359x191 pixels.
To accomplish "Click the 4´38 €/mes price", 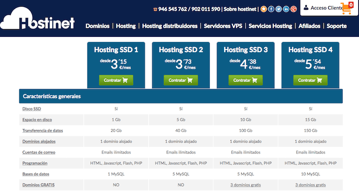I will [x=245, y=64].
